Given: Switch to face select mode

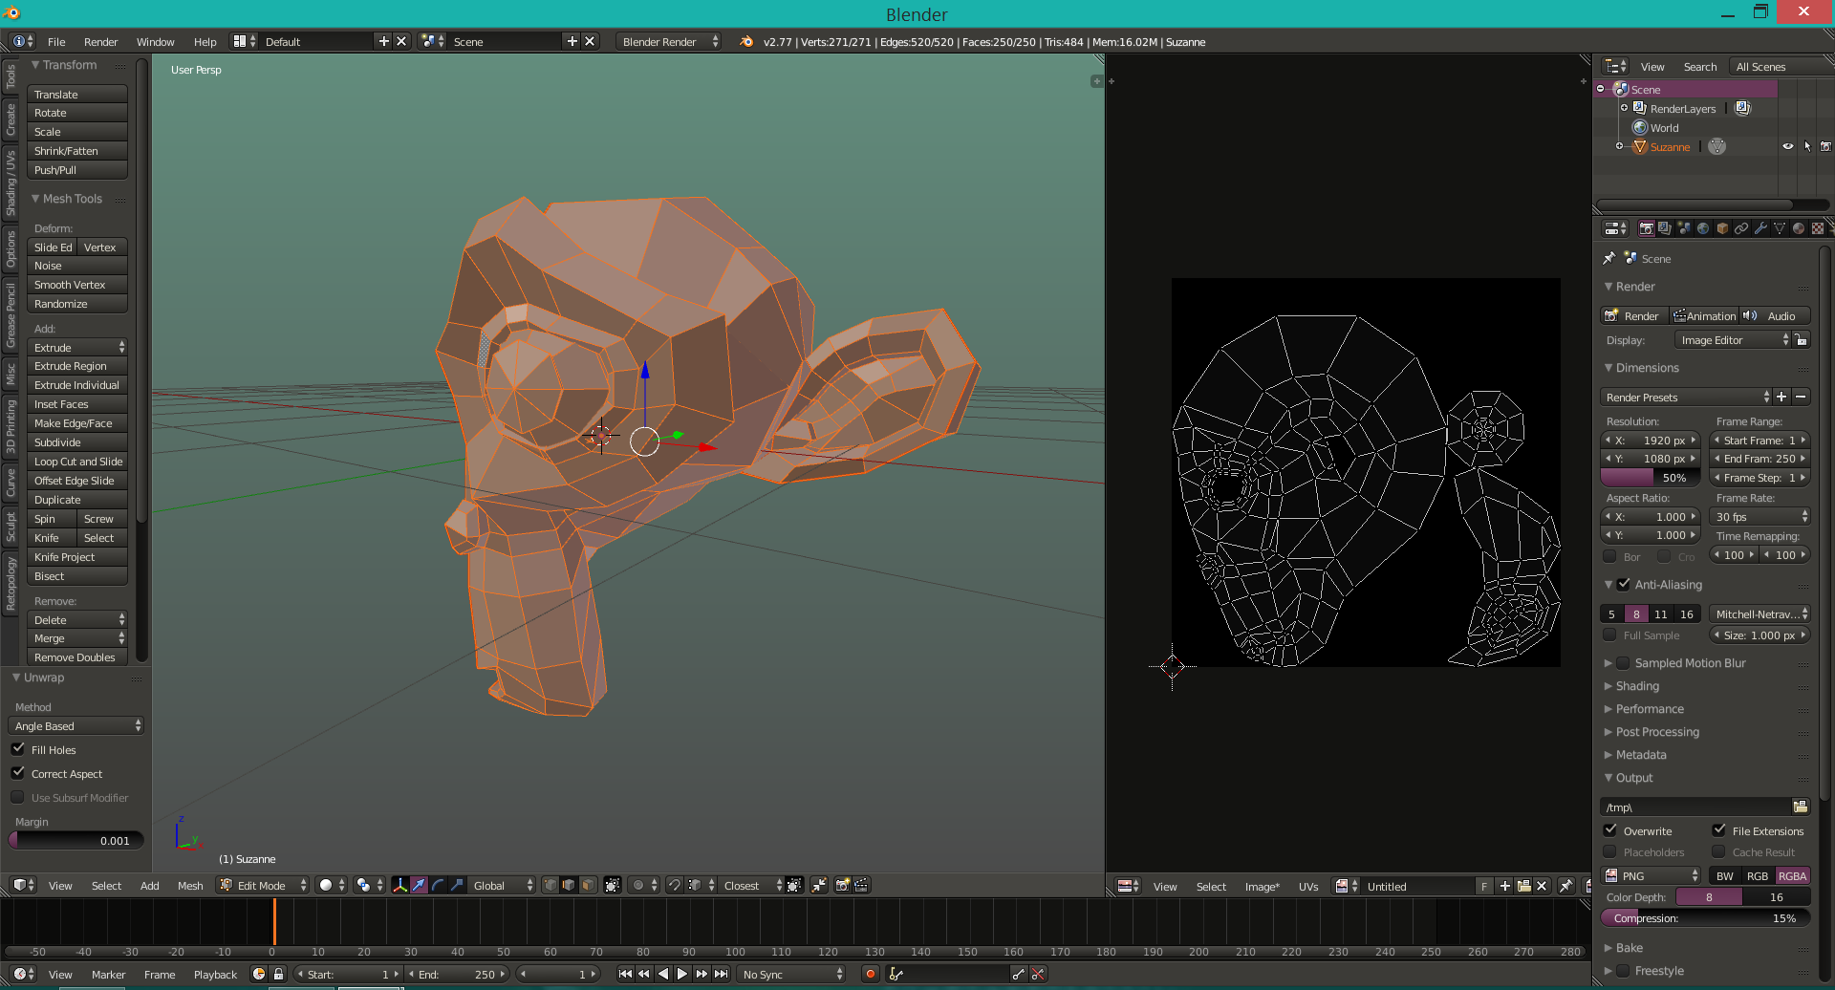Looking at the screenshot, I should [x=588, y=886].
